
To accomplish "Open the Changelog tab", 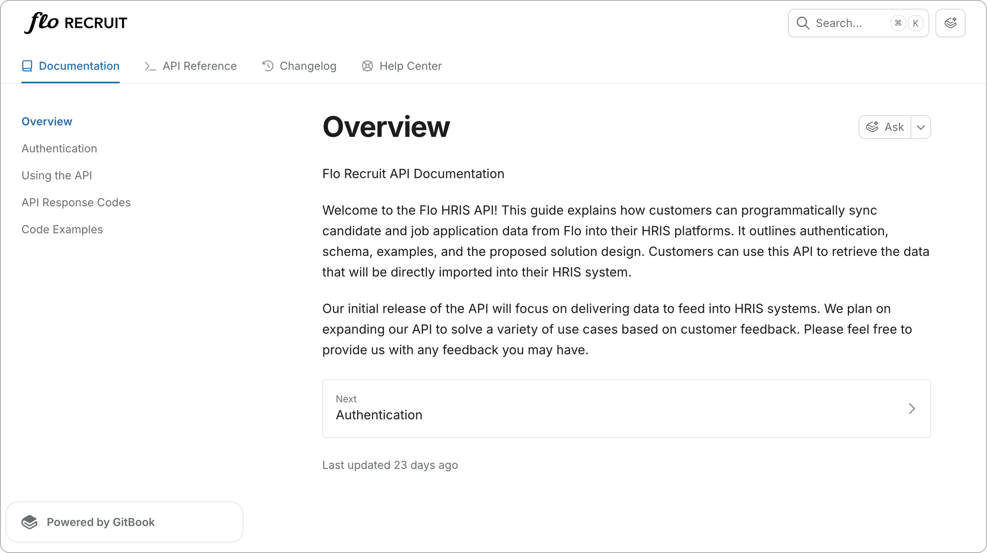I will [x=308, y=66].
